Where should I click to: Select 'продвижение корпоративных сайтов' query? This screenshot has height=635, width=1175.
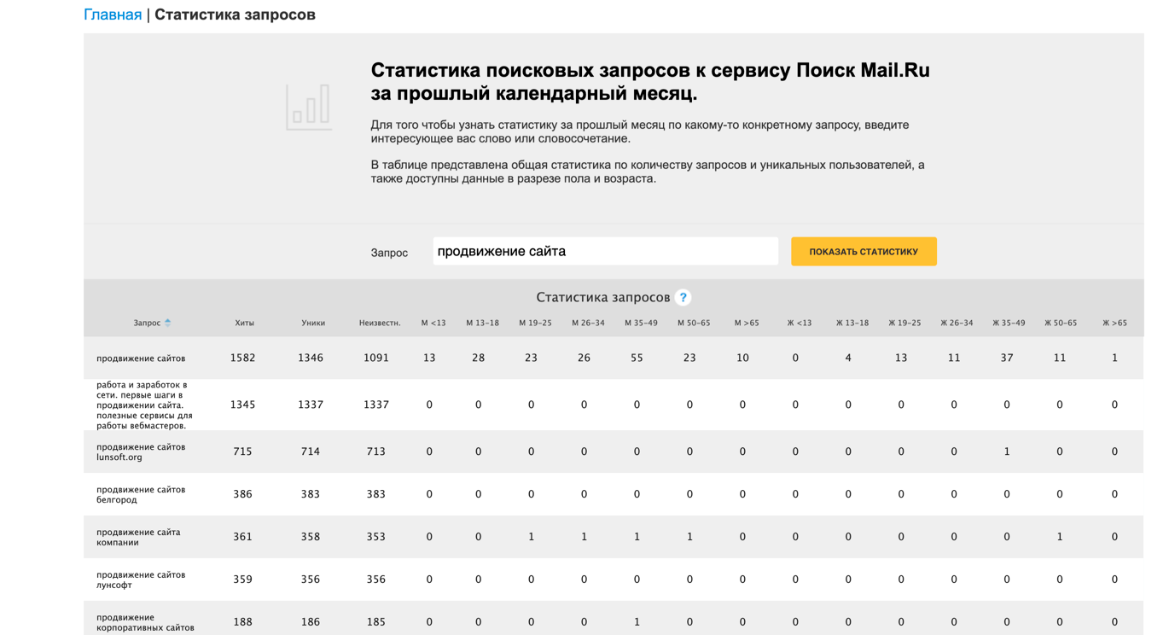click(x=145, y=622)
